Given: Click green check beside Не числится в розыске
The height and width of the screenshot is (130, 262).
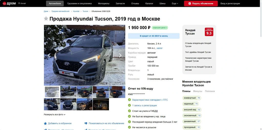Looking at the screenshot, I should tap(129, 127).
